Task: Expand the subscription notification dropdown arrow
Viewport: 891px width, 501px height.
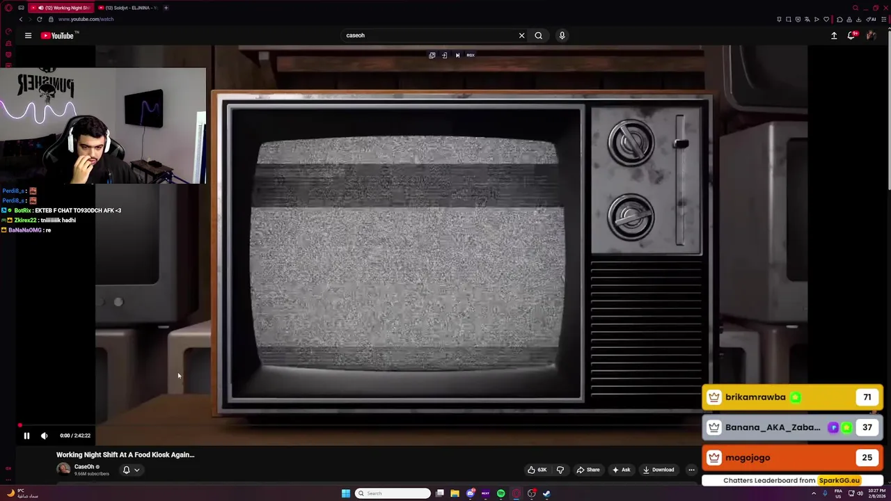Action: (x=136, y=470)
